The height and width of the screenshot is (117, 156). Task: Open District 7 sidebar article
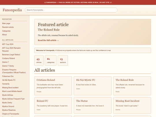[5, 62]
